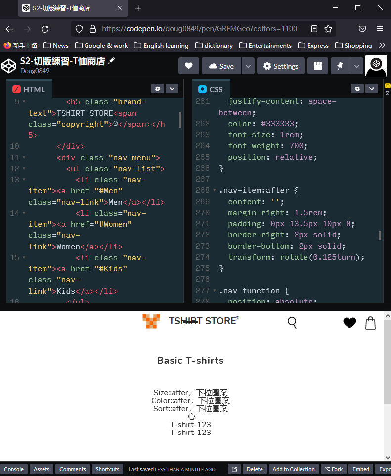391x476 pixels.
Task: Edit pen title with pencil icon
Action: pyautogui.click(x=112, y=61)
